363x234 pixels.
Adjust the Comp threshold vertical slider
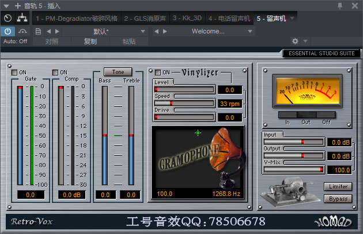[61, 135]
